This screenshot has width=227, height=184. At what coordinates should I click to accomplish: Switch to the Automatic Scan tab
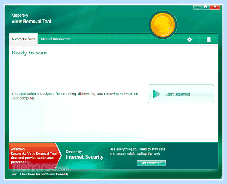[23, 39]
